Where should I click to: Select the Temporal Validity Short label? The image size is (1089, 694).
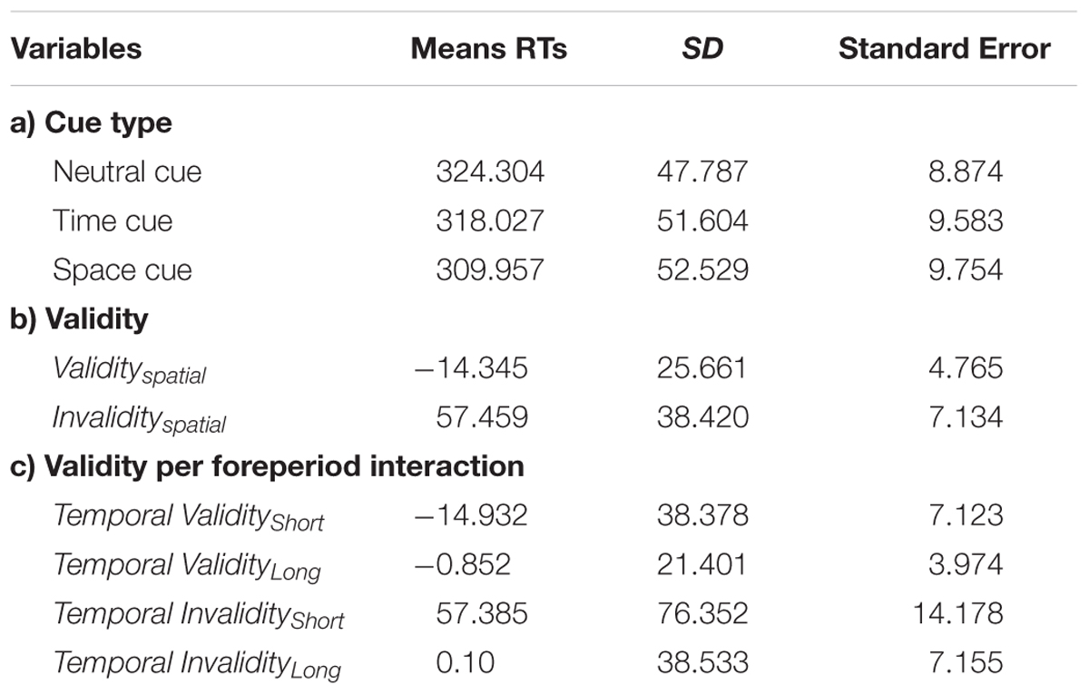click(189, 517)
